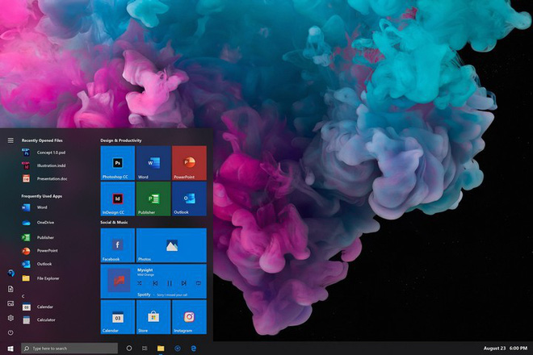This screenshot has height=355, width=533.
Task: Open the Photoshop CC tile
Action: point(118,163)
